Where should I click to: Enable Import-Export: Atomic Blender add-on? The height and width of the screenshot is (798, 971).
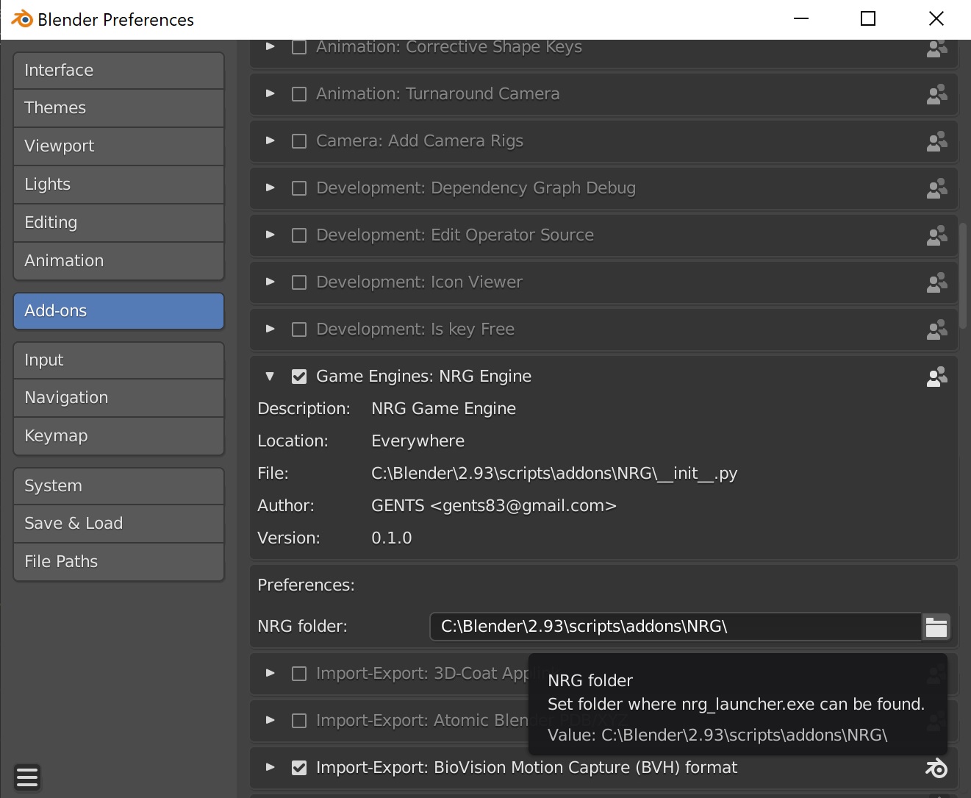pyautogui.click(x=299, y=721)
